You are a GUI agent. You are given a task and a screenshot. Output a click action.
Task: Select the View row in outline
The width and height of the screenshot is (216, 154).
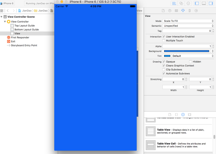pos(27,34)
